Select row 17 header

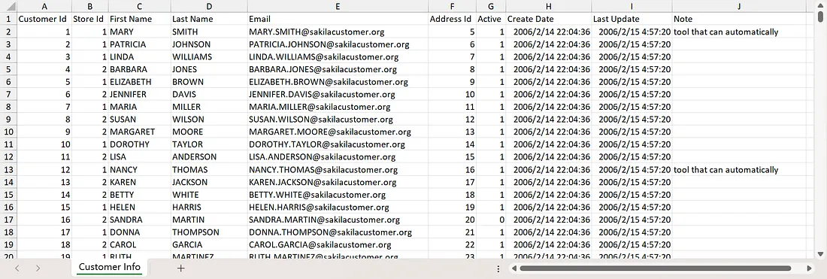click(x=8, y=220)
